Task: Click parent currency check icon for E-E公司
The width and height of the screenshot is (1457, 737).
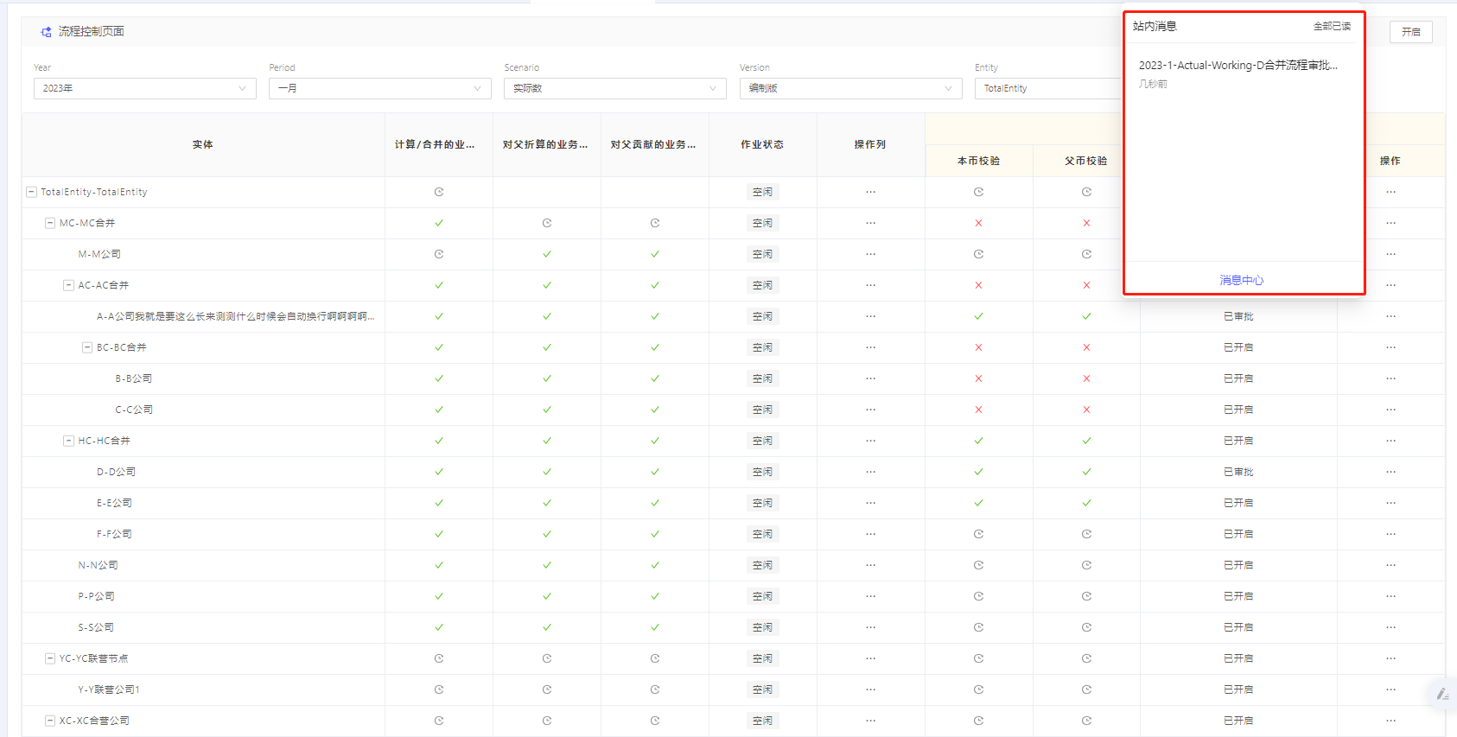Action: pyautogui.click(x=1086, y=503)
